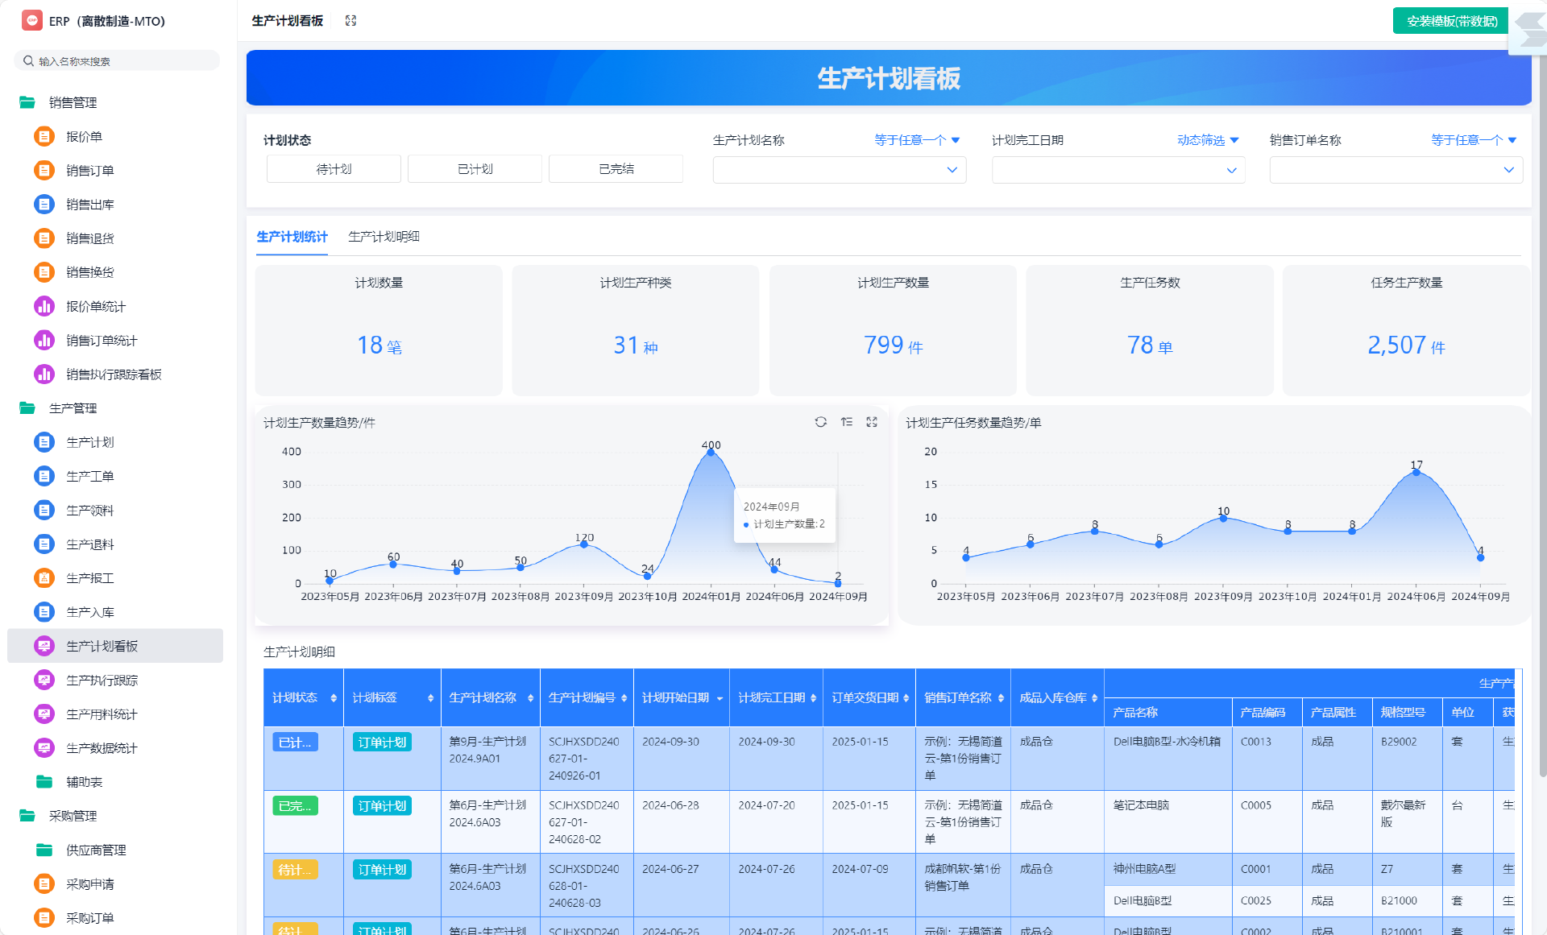This screenshot has height=935, width=1547.
Task: Click sort icon on 计划生产数量趋势 chart
Action: (x=846, y=422)
